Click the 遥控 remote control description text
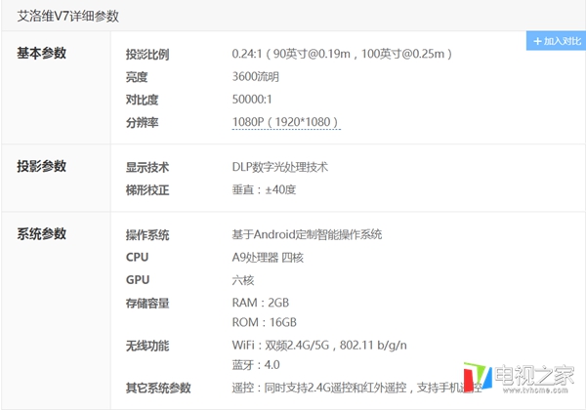This screenshot has width=586, height=410. point(356,388)
